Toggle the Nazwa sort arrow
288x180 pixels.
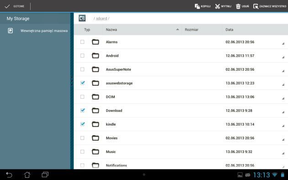pos(177,29)
